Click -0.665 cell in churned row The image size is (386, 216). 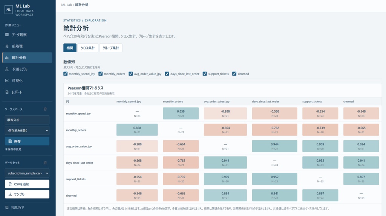(x=181, y=195)
